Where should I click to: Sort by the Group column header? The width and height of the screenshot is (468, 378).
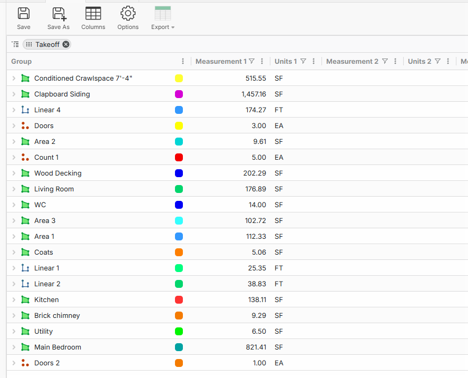coord(22,62)
